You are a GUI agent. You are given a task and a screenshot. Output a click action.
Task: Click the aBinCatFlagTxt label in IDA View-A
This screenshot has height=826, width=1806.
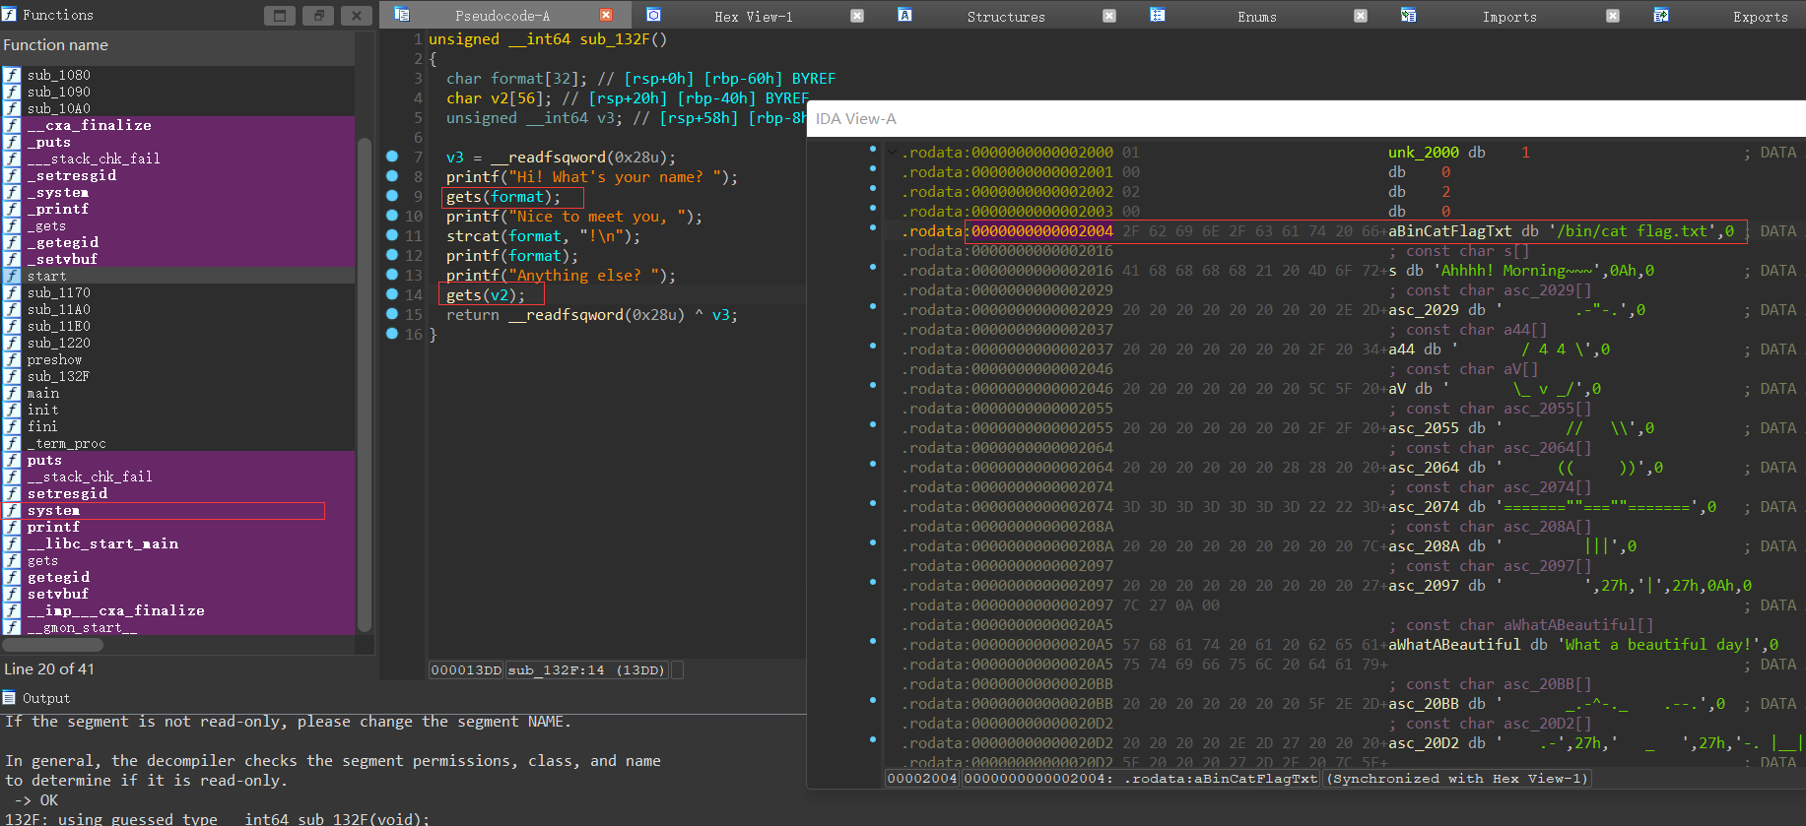point(1449,231)
